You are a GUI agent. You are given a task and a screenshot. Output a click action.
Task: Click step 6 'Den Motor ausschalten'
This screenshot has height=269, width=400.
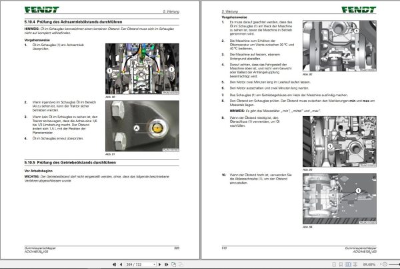269,88
